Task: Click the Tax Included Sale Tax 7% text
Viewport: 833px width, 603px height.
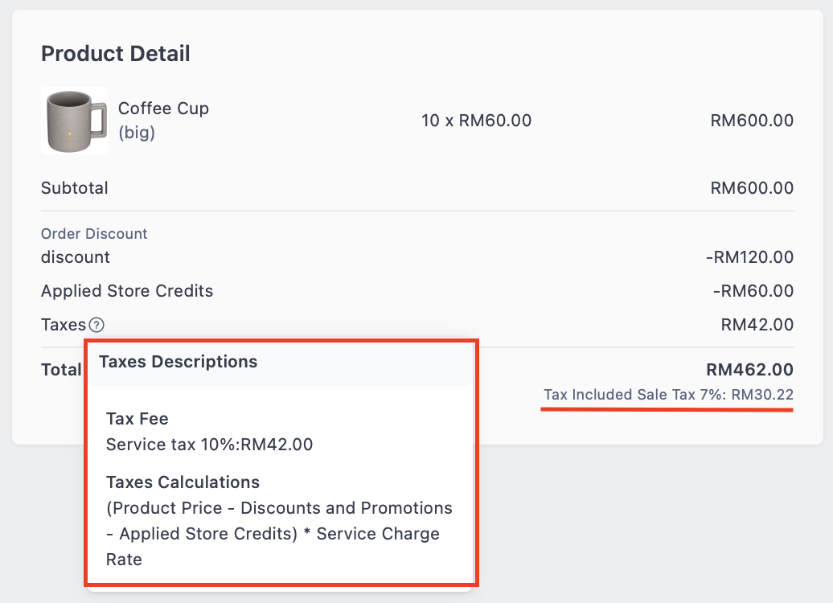Action: (668, 395)
